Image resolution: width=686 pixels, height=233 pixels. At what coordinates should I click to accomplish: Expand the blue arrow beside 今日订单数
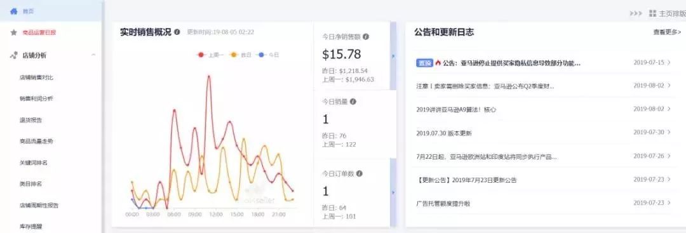(393, 192)
